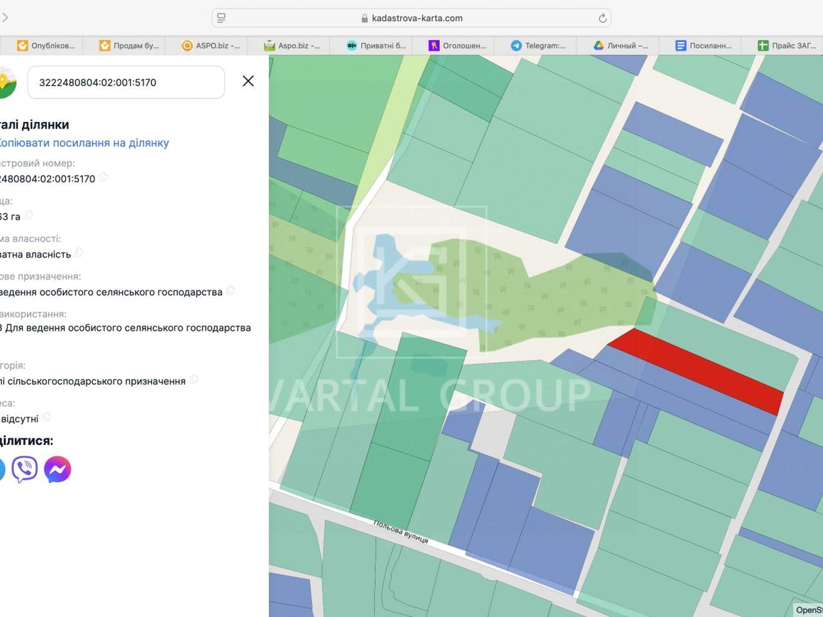823x617 pixels.
Task: Copy the cadastral number value
Action: (104, 177)
